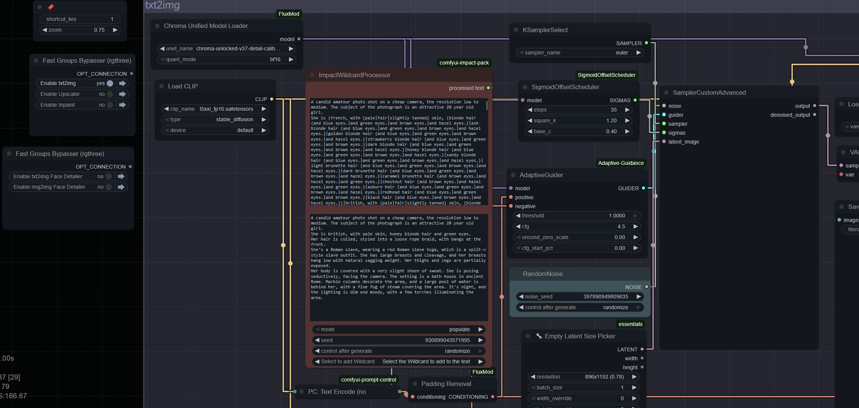Increase the noise_seed value arrow
Viewport: 859px width, 408px height.
click(639, 296)
